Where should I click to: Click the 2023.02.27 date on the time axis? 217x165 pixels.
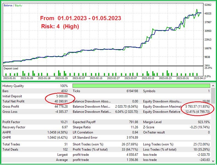tap(113, 78)
